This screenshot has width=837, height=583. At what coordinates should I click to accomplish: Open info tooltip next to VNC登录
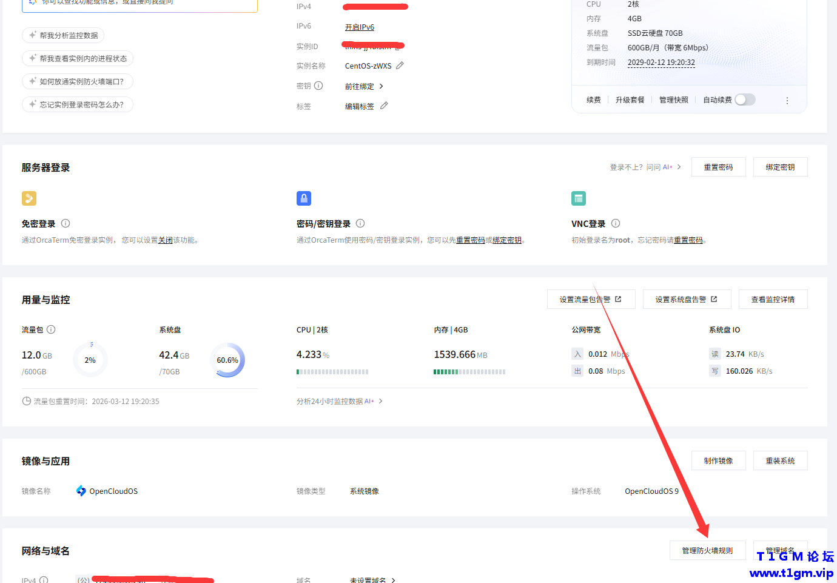point(616,223)
